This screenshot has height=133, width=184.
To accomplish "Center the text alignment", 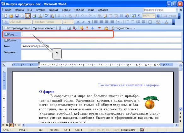I will click(101, 22).
